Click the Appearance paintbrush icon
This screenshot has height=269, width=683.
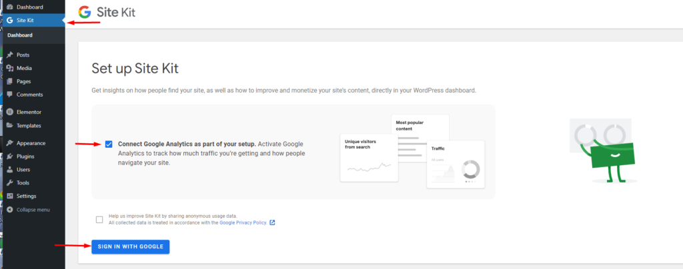[9, 143]
